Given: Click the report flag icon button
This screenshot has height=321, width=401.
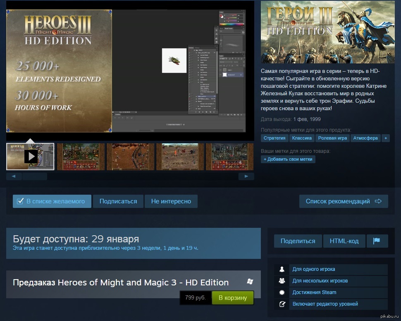Looking at the screenshot, I should click(377, 241).
